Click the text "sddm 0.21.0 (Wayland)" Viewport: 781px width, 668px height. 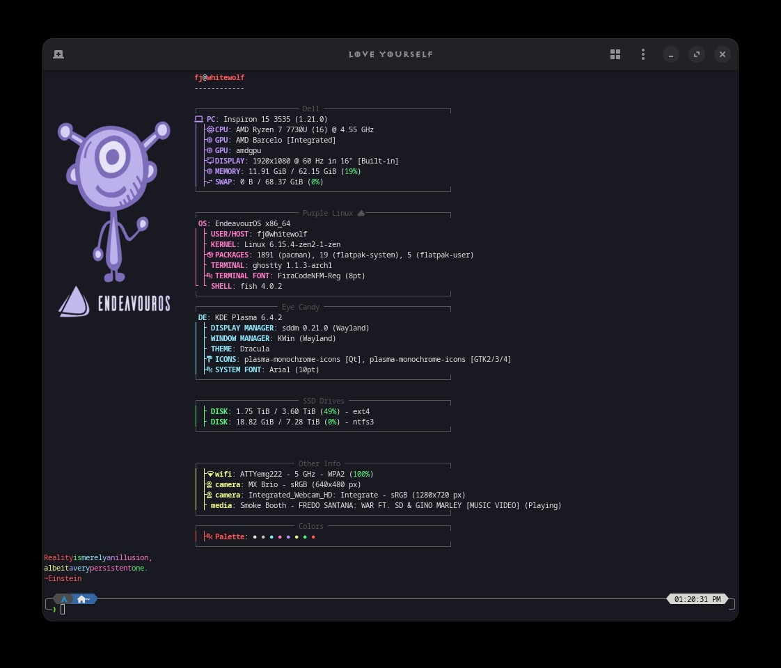(326, 328)
